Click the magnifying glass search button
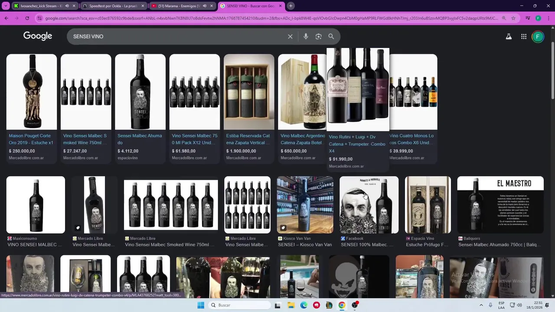The height and width of the screenshot is (312, 555). click(331, 36)
